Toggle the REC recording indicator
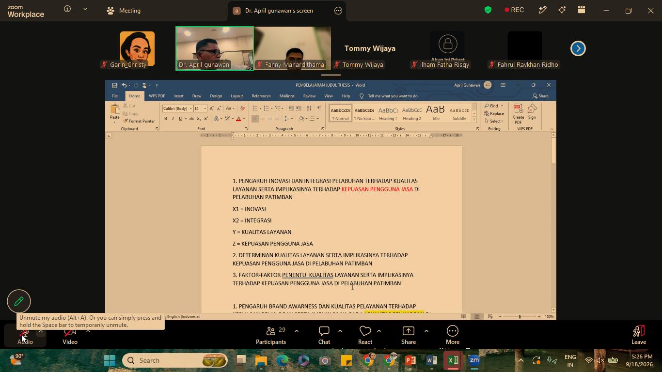 (514, 10)
